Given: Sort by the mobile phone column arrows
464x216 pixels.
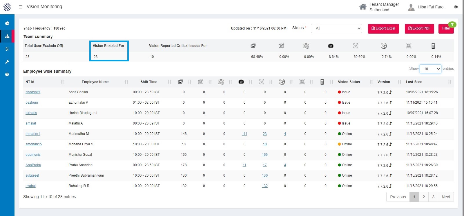Looking at the screenshot, I should [x=331, y=82].
